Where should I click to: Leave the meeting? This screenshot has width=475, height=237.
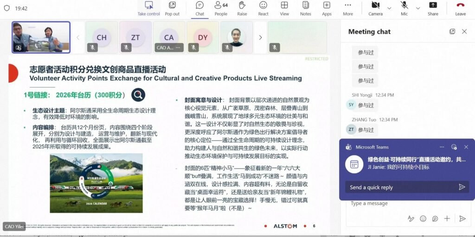tap(460, 8)
